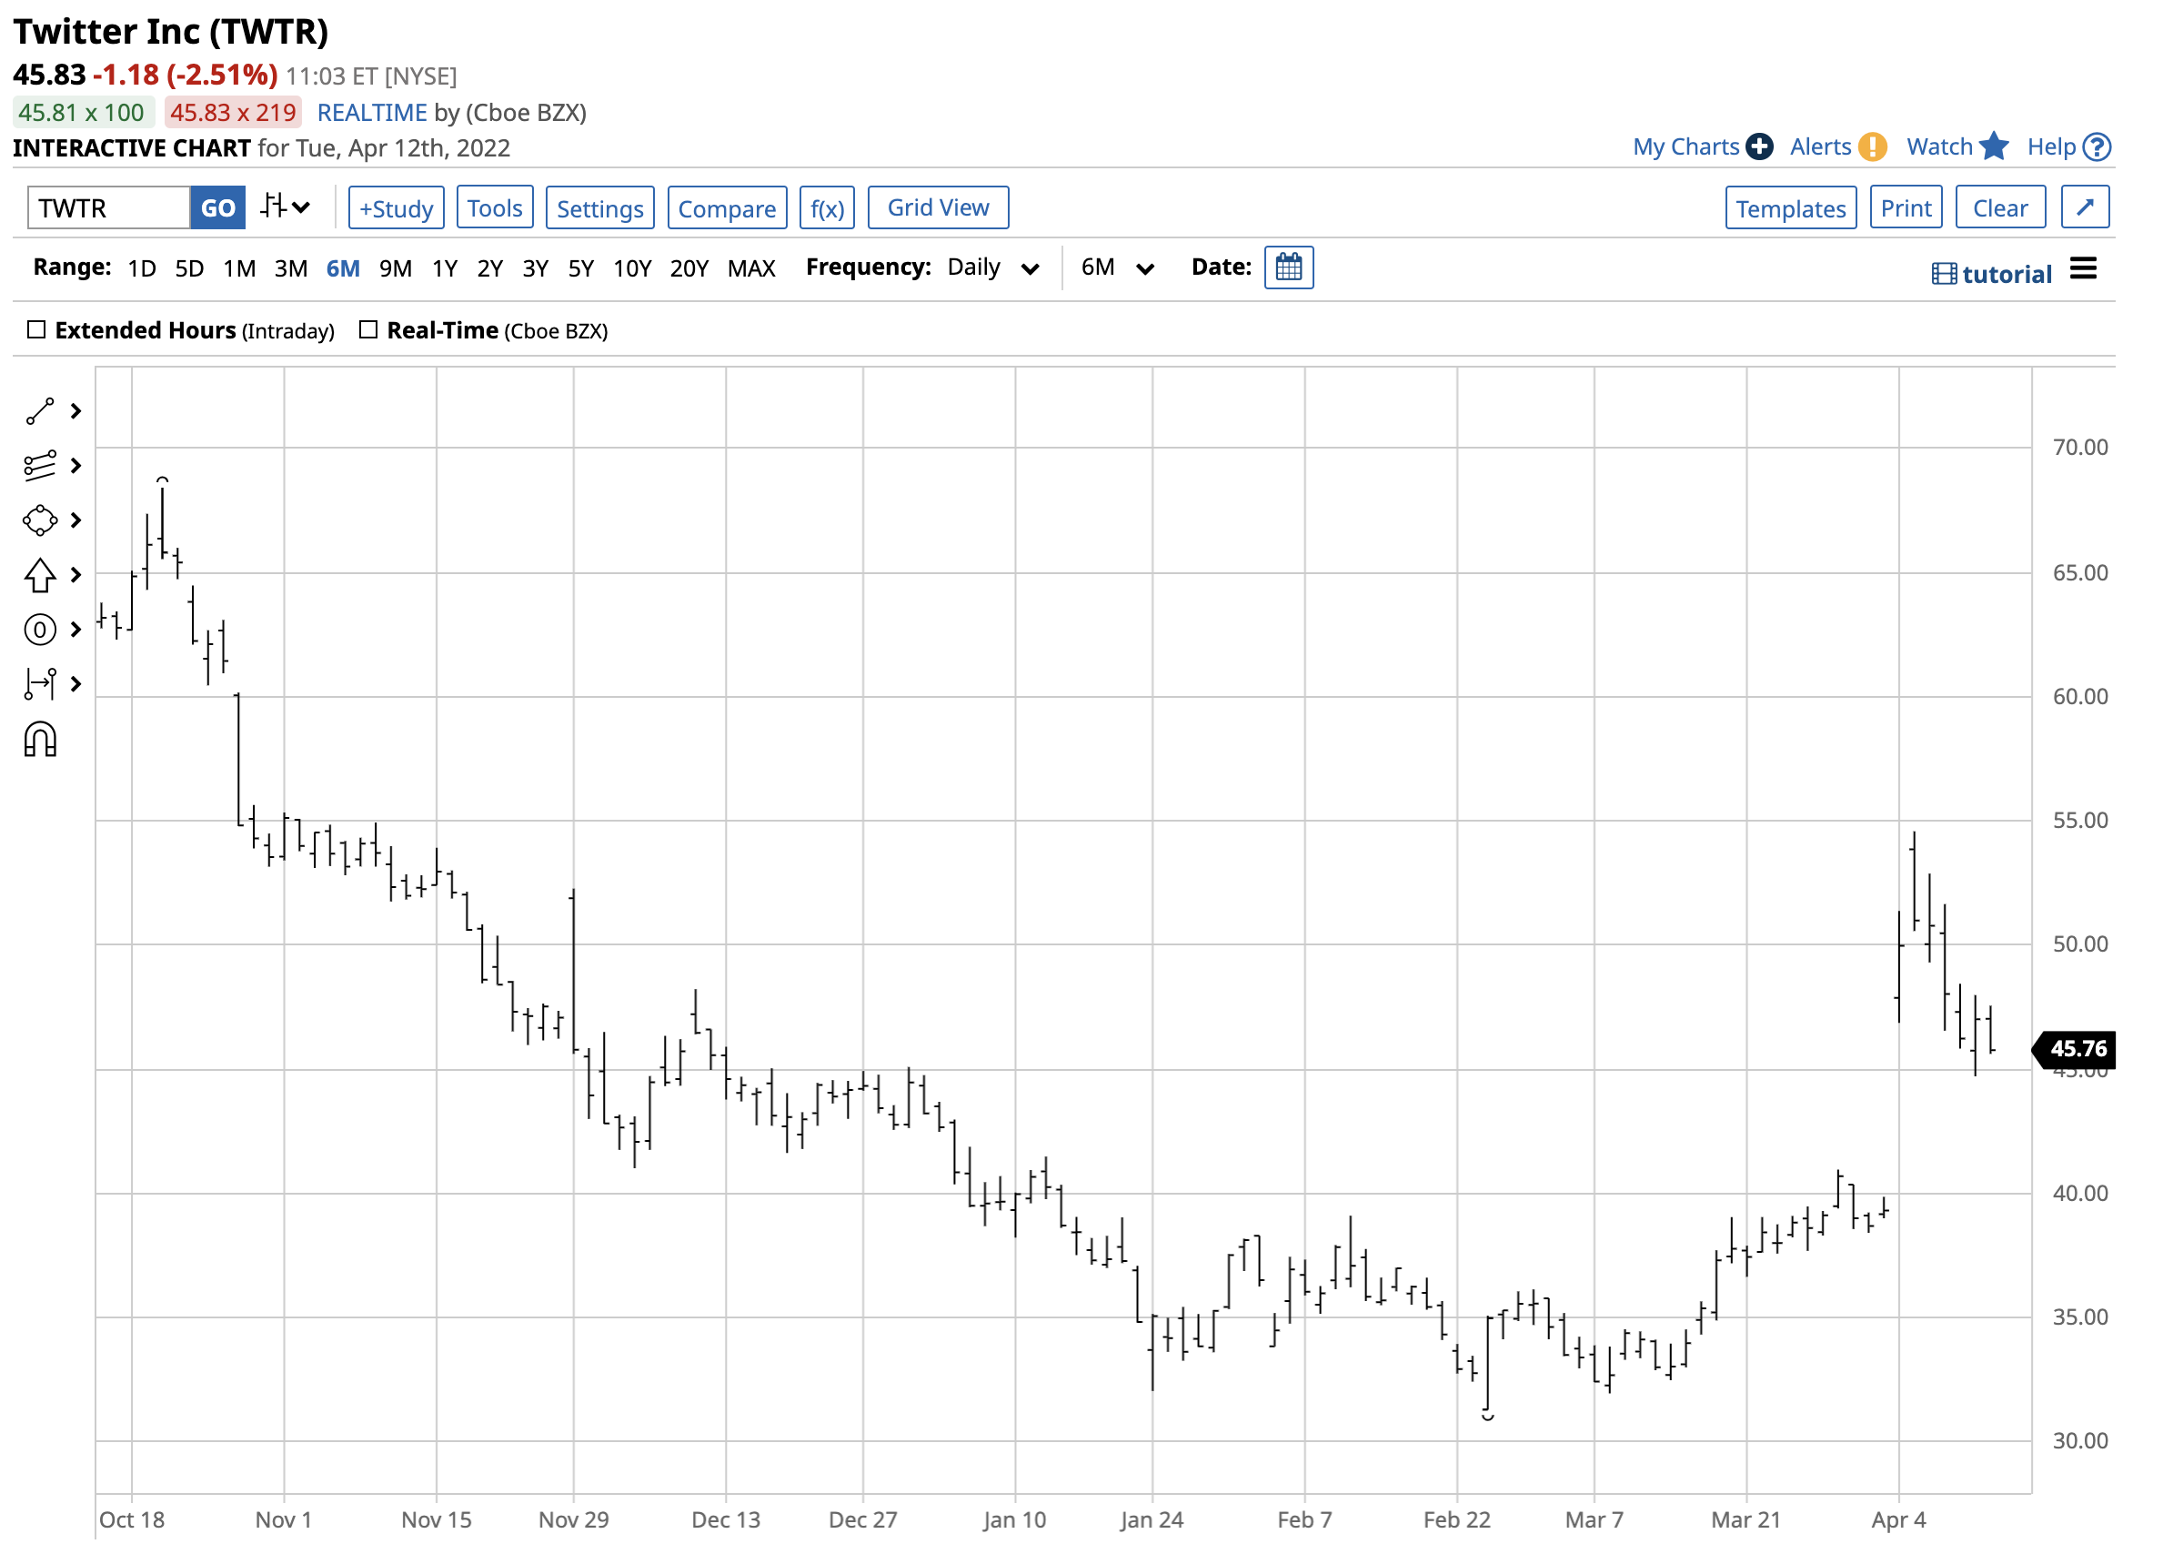Toggle the magnet snap tool
The image size is (2163, 1554).
point(40,741)
